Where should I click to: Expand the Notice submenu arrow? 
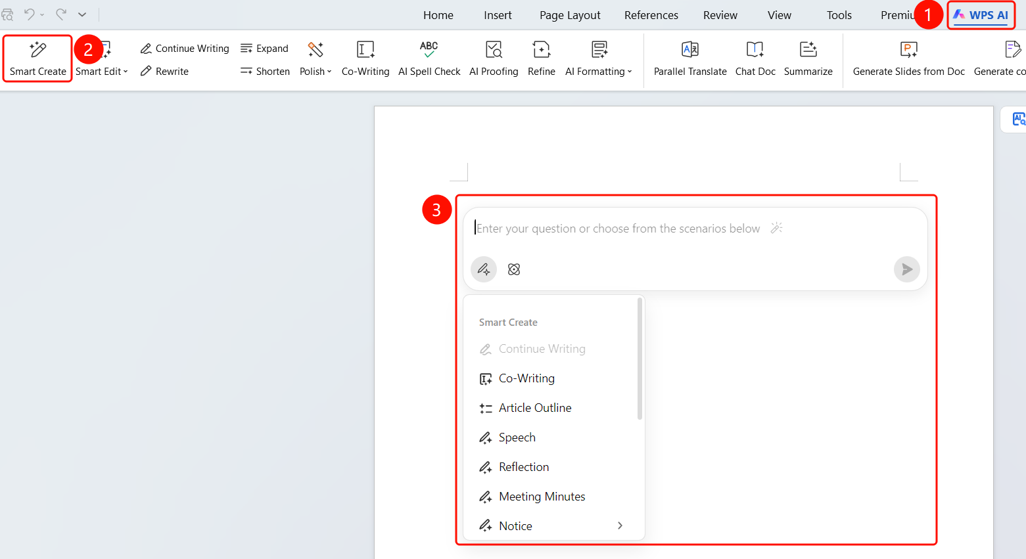pos(620,525)
